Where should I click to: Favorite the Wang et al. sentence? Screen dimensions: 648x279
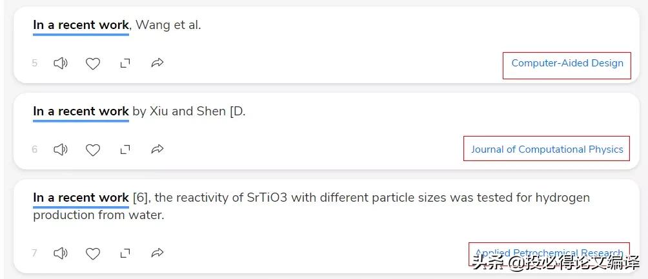tap(93, 63)
